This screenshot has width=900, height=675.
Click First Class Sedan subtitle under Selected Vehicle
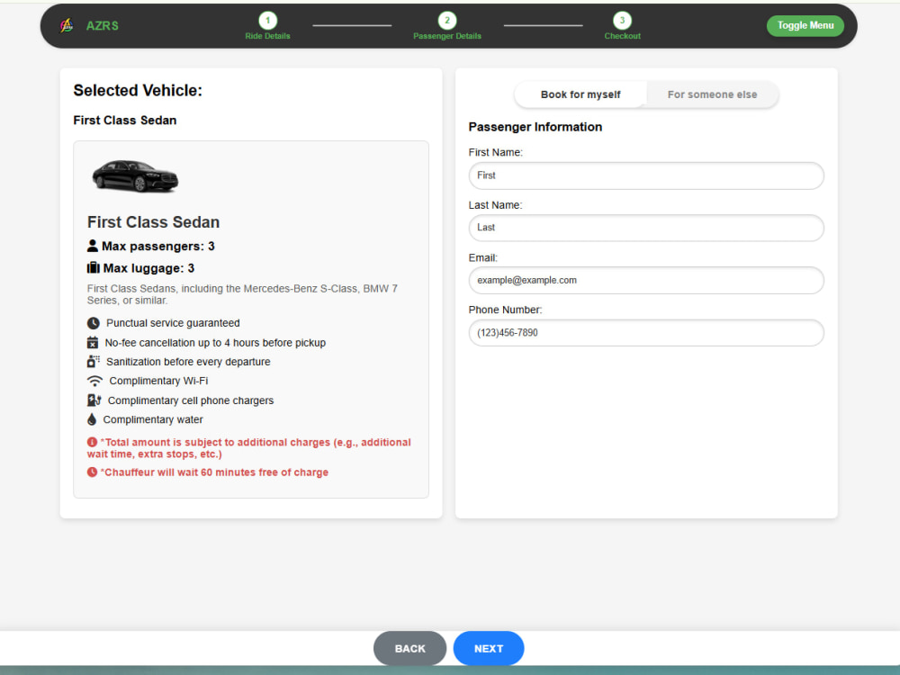(x=124, y=120)
